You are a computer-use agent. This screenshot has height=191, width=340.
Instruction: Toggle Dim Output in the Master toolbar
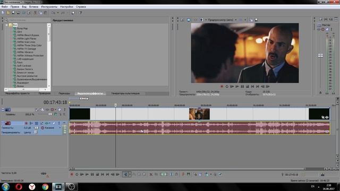click(x=331, y=19)
